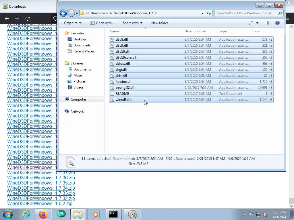The height and width of the screenshot is (220, 294).
Task: Toggle the preview pane icon
Action: click(x=267, y=23)
